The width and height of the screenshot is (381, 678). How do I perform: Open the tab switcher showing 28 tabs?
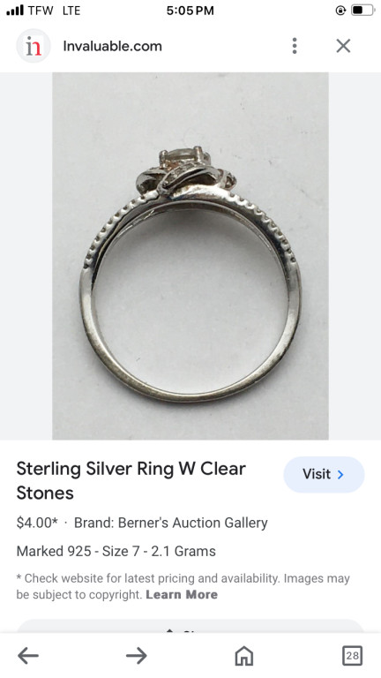(352, 656)
